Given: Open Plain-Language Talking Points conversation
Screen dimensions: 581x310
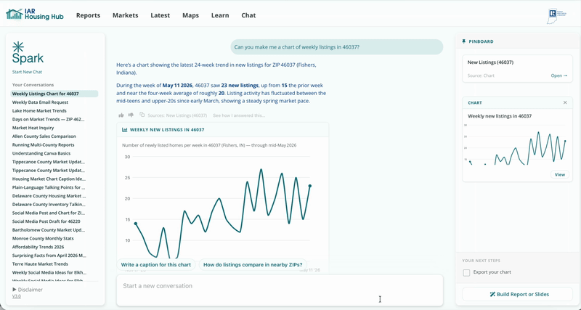Looking at the screenshot, I should click(x=49, y=187).
